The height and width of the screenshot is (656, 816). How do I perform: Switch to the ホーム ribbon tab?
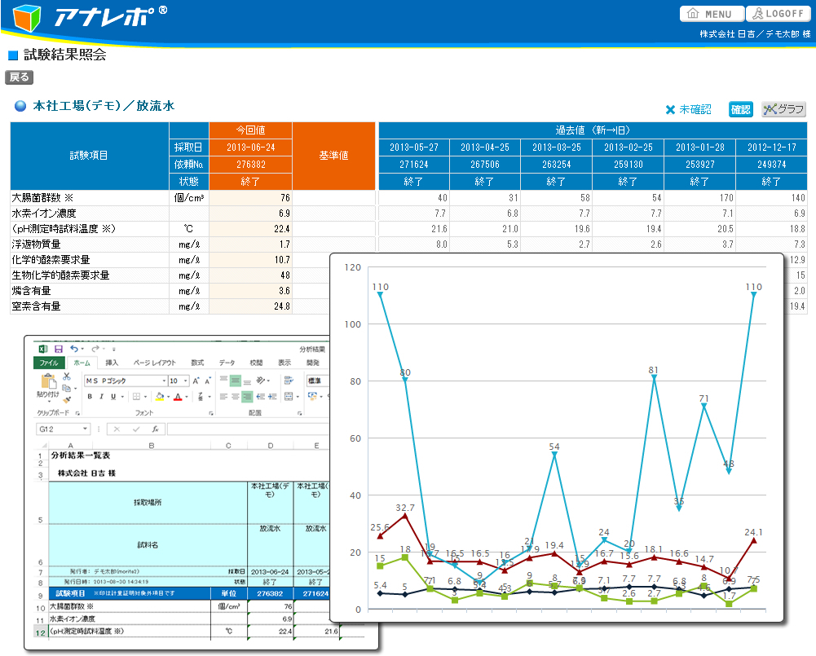[x=82, y=363]
